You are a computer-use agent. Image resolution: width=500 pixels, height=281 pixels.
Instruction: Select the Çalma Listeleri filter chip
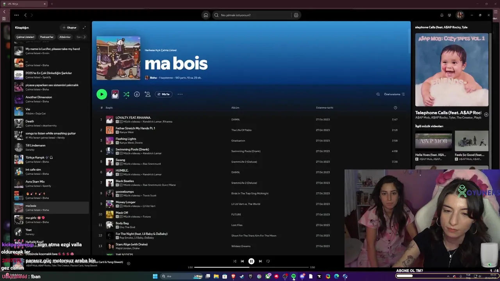[25, 37]
